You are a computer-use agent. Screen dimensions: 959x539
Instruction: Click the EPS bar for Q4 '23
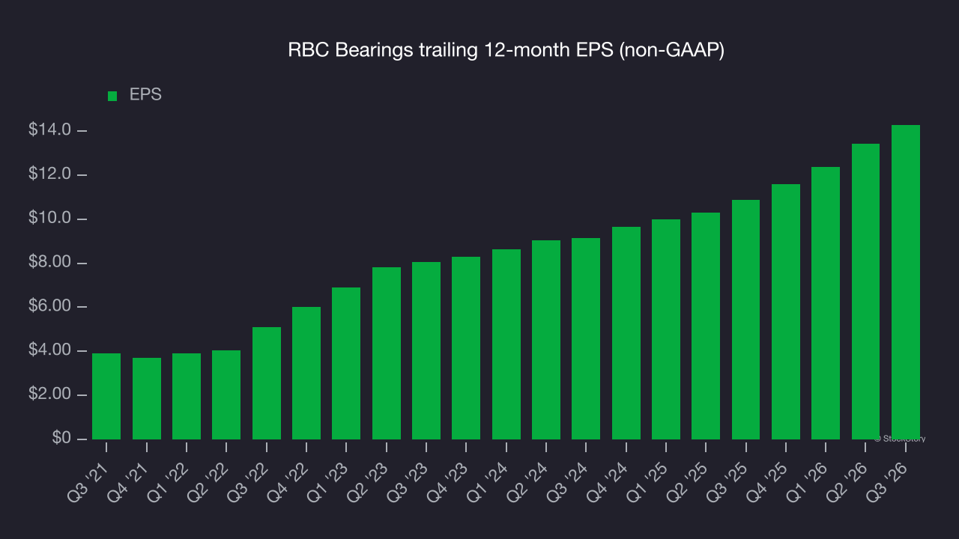[x=466, y=348]
